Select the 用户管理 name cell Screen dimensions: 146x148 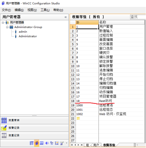[121, 27]
